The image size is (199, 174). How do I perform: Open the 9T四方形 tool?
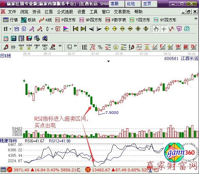click(165, 20)
